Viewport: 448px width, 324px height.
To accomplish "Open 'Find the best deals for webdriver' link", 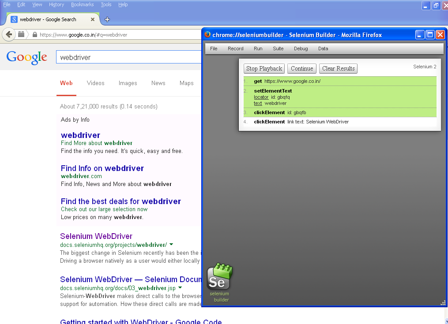I will [x=120, y=201].
